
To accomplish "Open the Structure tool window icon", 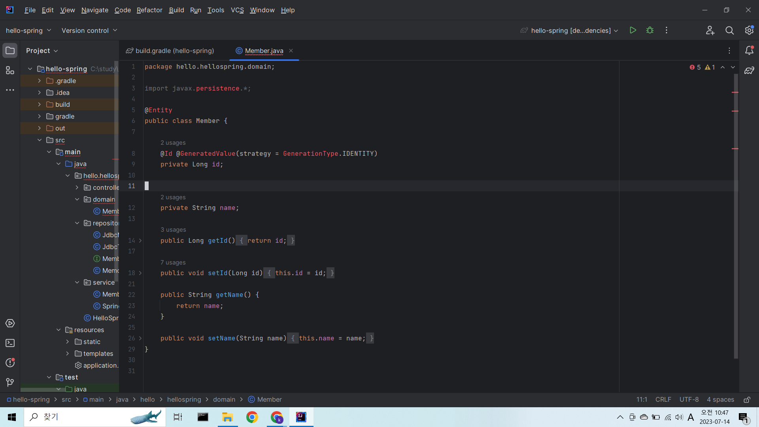I will coord(10,70).
